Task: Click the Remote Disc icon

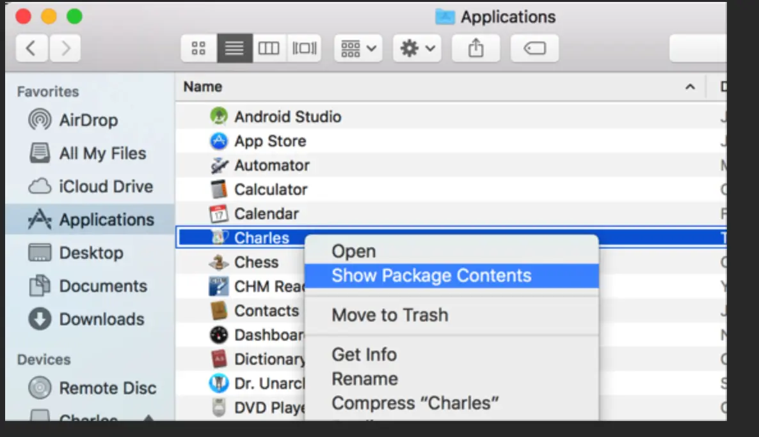Action: 40,388
